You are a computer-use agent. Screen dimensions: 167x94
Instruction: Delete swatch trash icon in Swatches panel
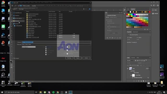(x=147, y=30)
